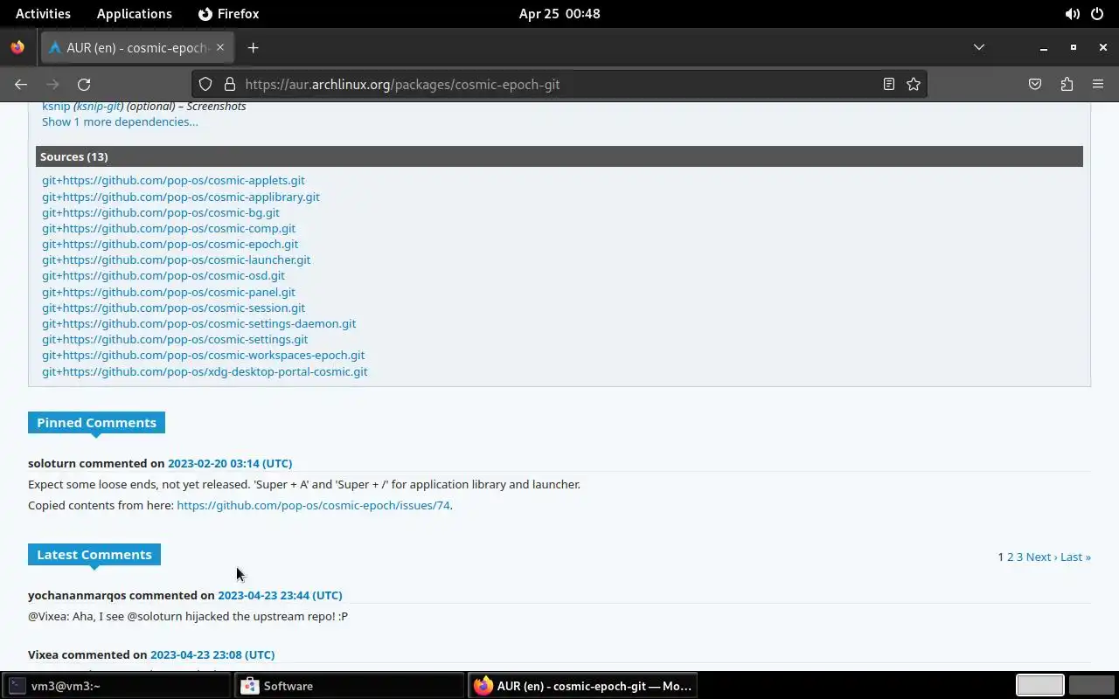Screen dimensions: 1119x699
Task: Open the cosmic-settings.git source link
Action: click(x=175, y=339)
